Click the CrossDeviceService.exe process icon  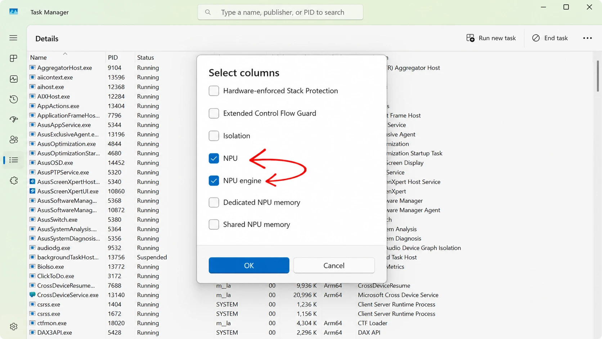pos(32,295)
